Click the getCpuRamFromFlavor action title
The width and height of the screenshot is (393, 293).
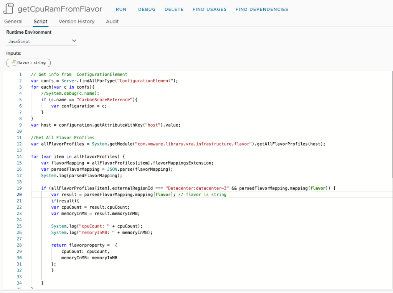[60, 9]
